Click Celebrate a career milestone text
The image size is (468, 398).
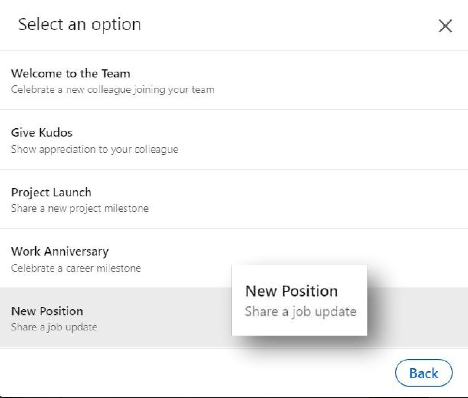[x=76, y=268]
